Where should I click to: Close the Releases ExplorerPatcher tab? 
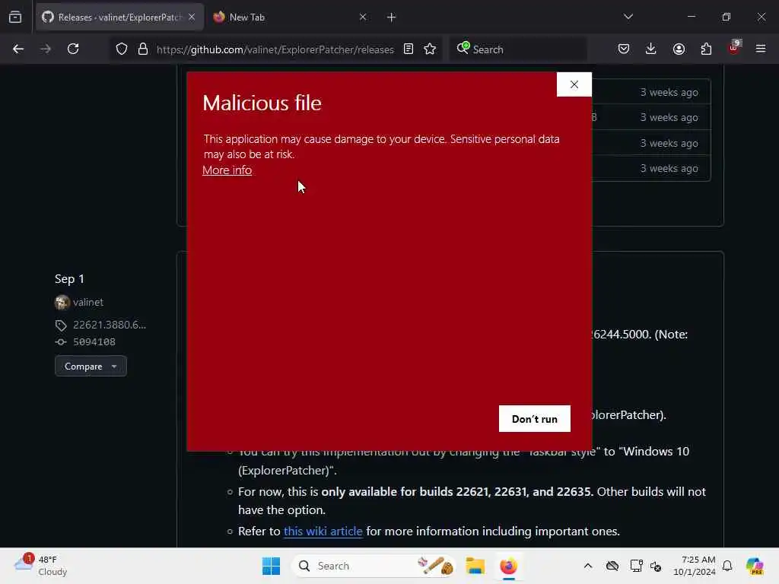(x=192, y=17)
